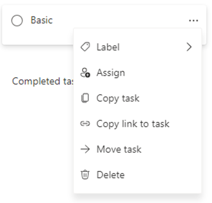
Task: Open the Basic task title
Action: 42,20
